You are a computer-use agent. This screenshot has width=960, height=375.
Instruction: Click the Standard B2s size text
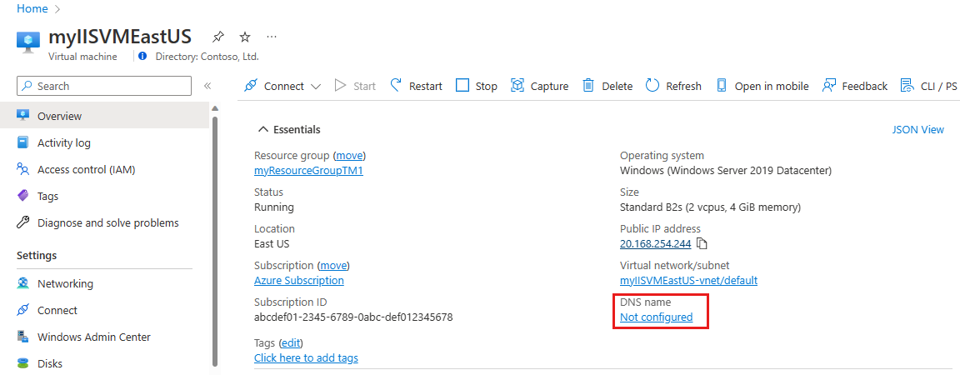click(710, 207)
